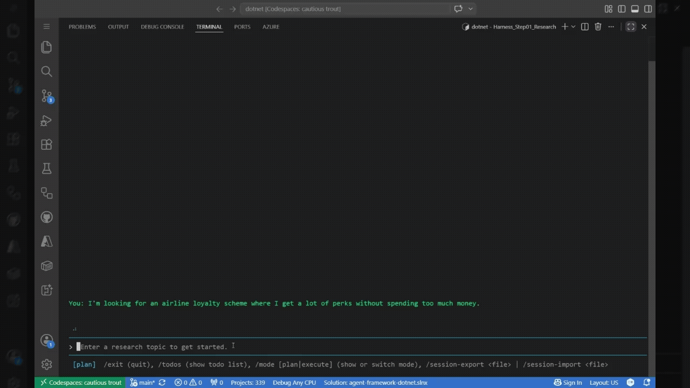The image size is (690, 388).
Task: Go back with the left arrow
Action: 219,9
